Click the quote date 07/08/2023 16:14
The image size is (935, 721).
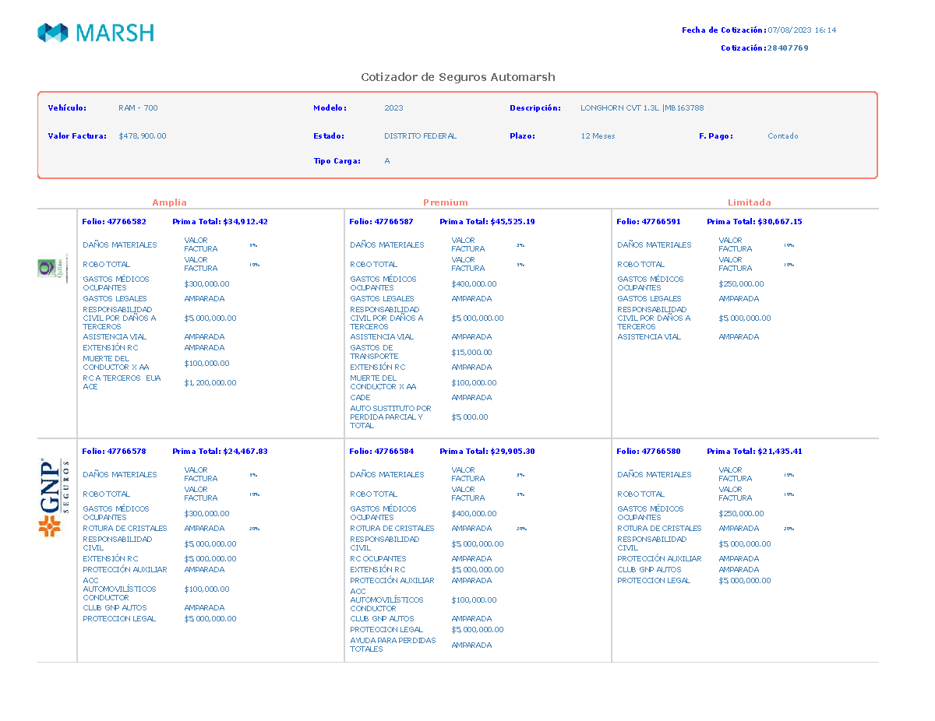[x=802, y=30]
